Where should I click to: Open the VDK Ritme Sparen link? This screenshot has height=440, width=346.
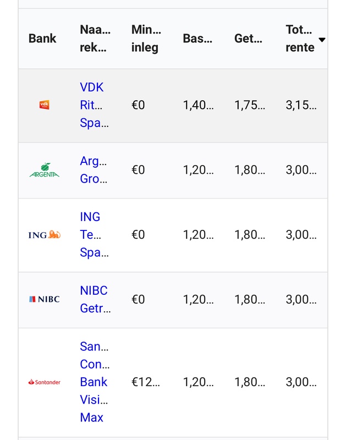tap(92, 105)
